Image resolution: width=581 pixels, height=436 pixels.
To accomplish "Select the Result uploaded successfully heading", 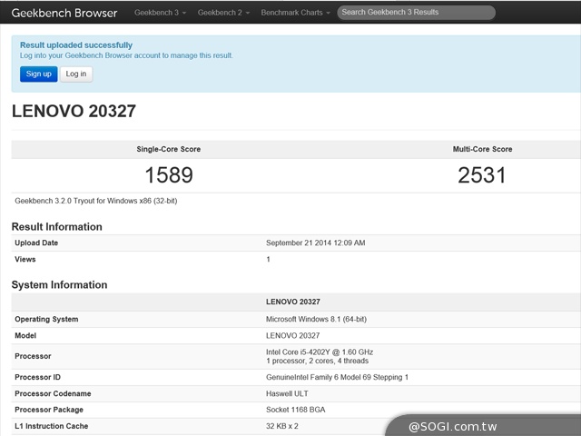I will tap(76, 45).
